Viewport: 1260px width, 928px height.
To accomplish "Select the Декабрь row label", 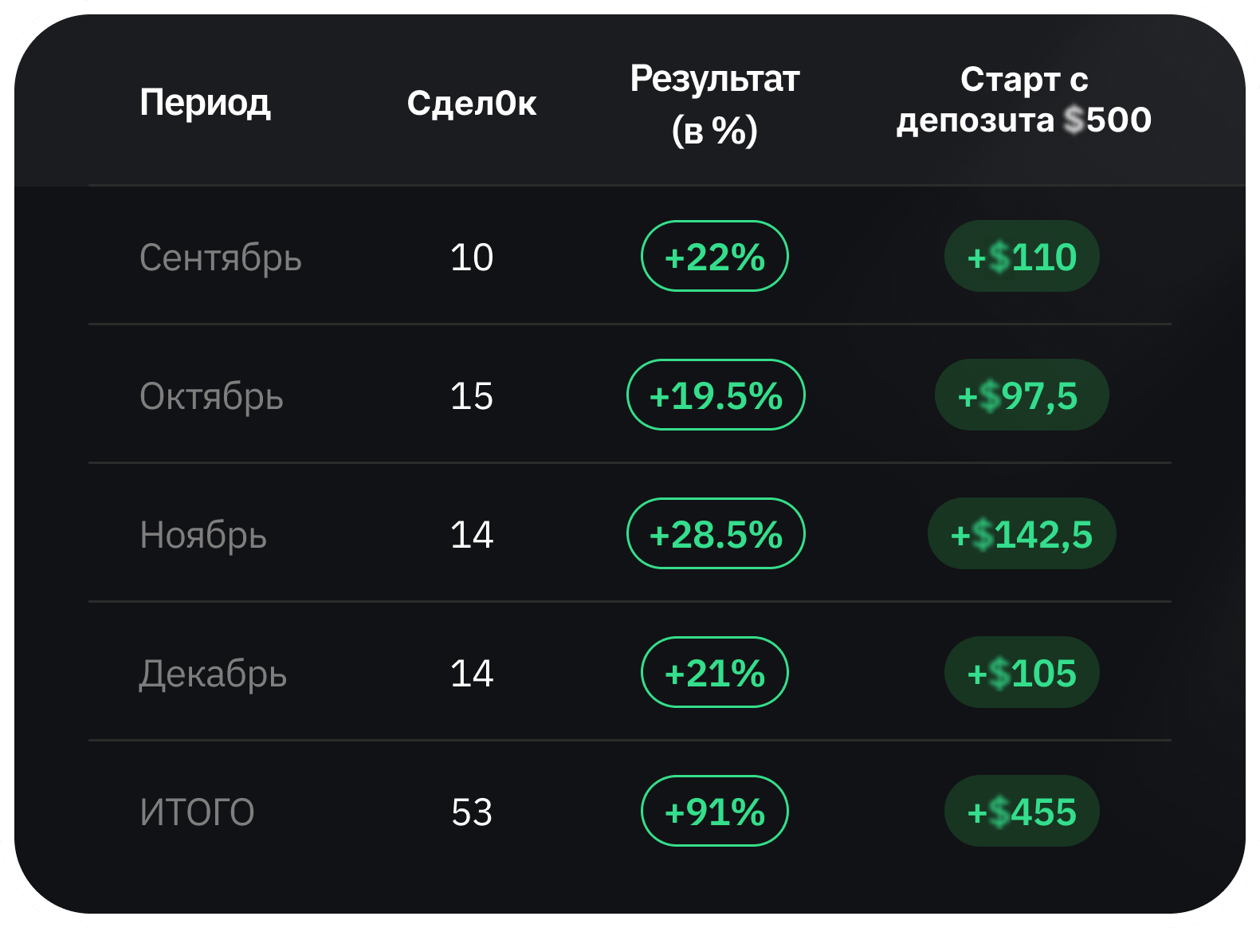I will point(213,674).
